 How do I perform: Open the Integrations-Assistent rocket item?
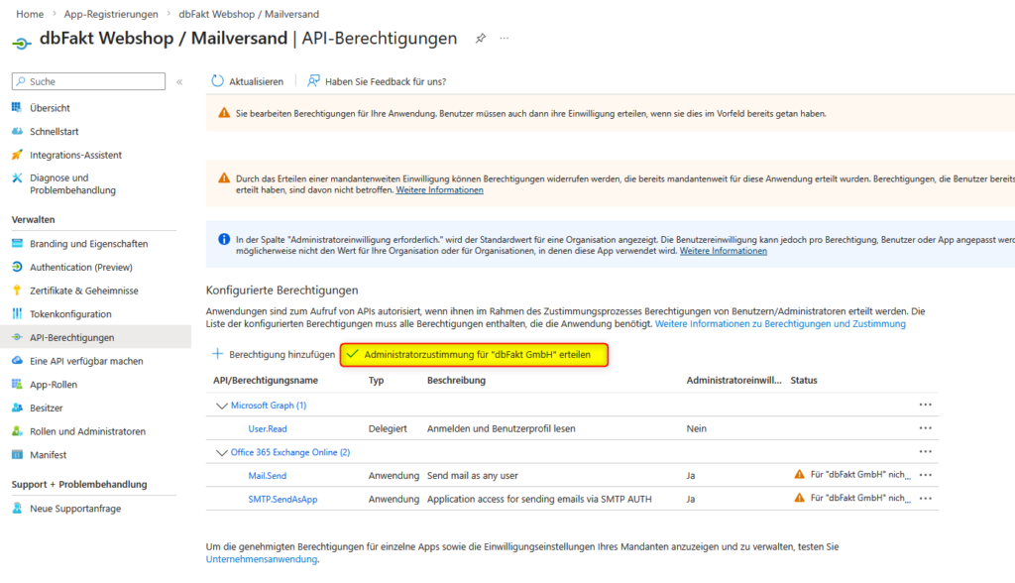(75, 155)
